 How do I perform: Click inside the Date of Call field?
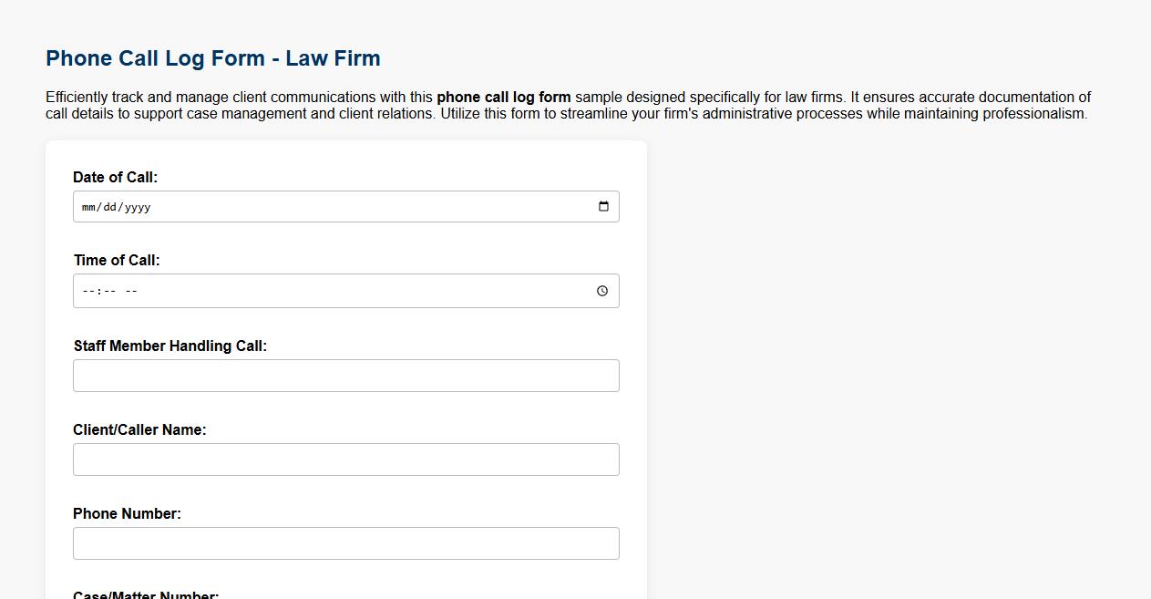[x=273, y=206]
